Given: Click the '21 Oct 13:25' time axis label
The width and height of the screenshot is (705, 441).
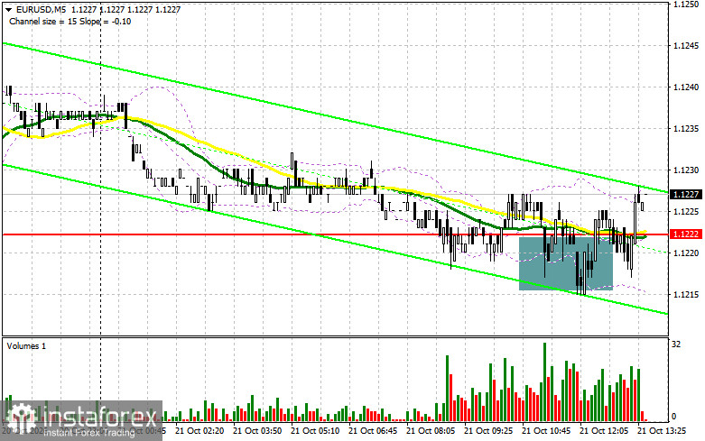Looking at the screenshot, I should [x=662, y=431].
